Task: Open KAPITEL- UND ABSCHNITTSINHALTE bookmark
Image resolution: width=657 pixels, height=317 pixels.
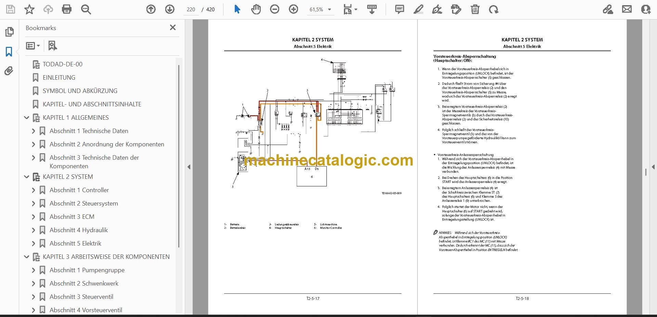Action: [92, 104]
